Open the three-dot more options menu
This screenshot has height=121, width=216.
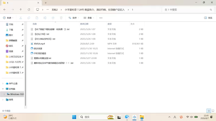click(101, 18)
